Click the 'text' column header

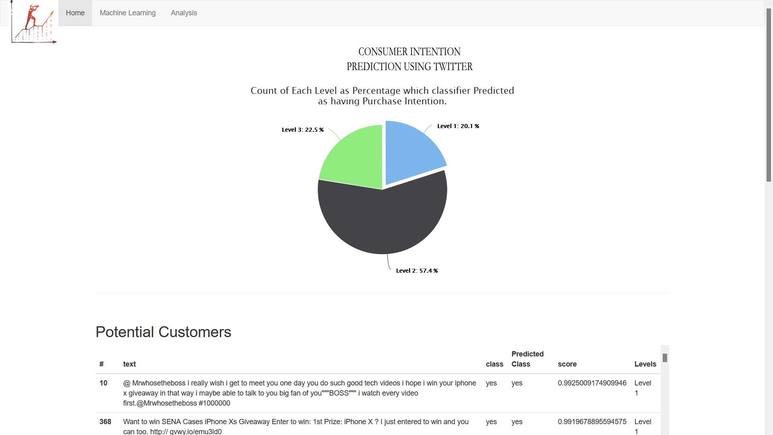tap(129, 364)
